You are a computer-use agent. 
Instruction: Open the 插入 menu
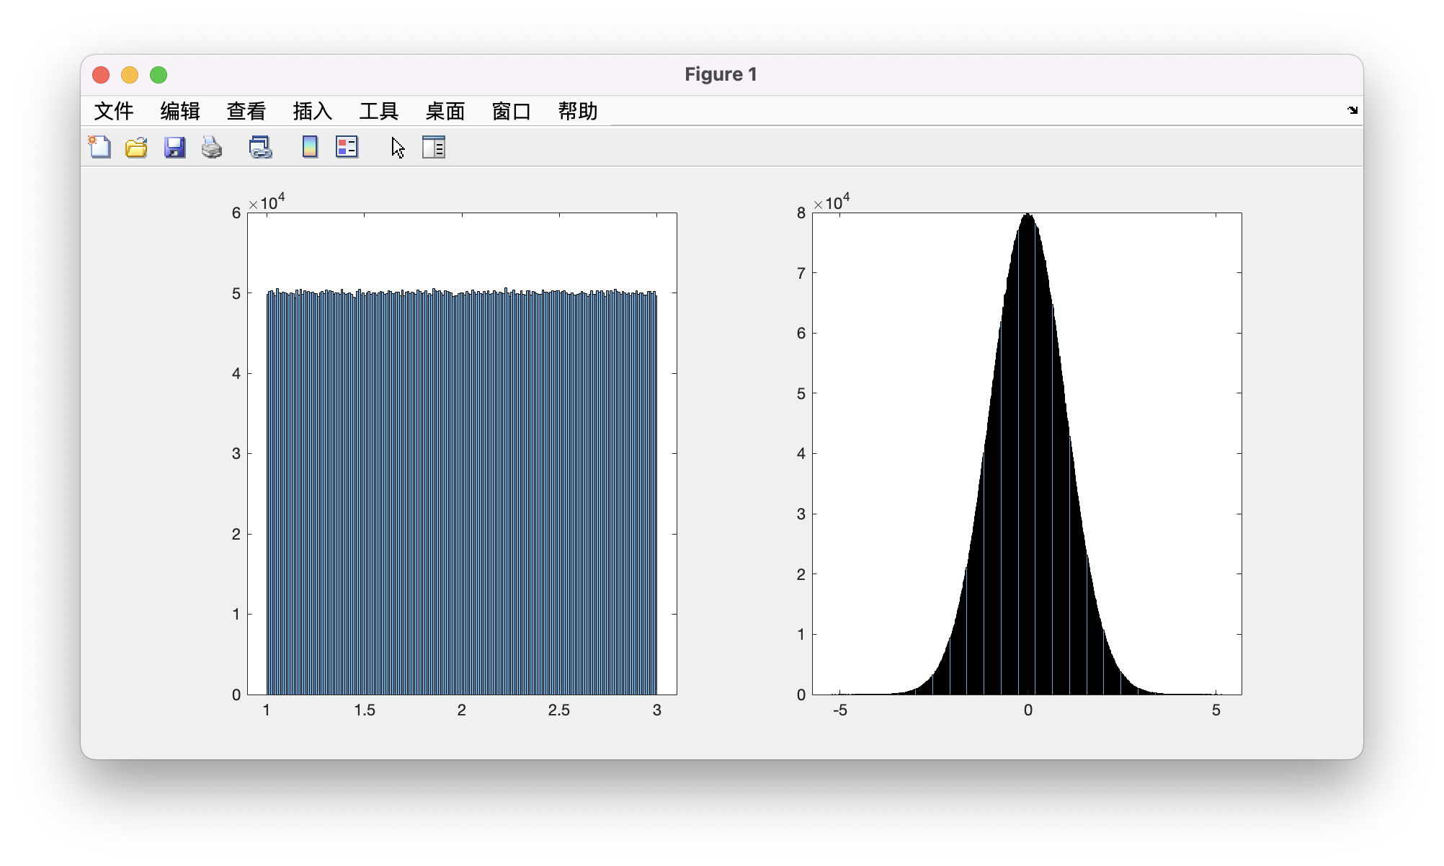click(x=313, y=111)
